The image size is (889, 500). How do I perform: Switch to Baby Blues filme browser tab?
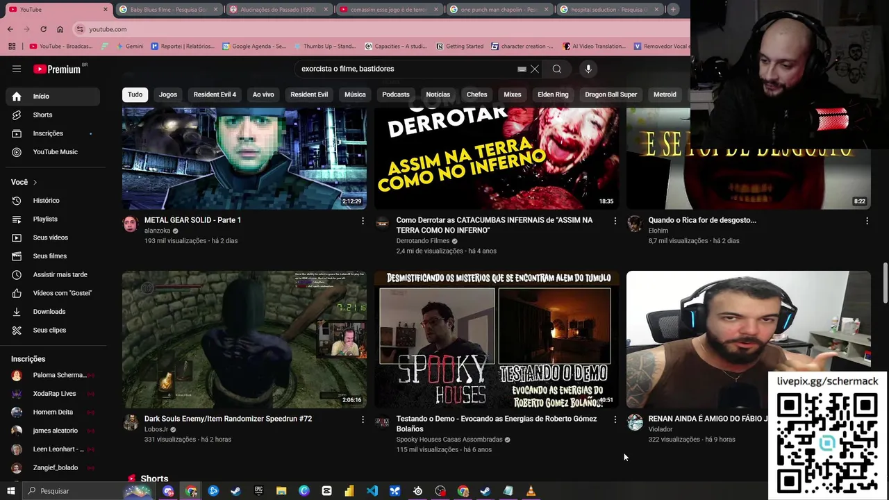(169, 10)
